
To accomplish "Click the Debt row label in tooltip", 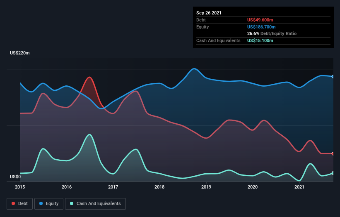I will (x=201, y=20).
